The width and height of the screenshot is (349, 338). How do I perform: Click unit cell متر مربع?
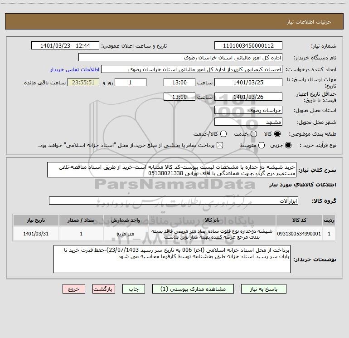click(x=126, y=234)
